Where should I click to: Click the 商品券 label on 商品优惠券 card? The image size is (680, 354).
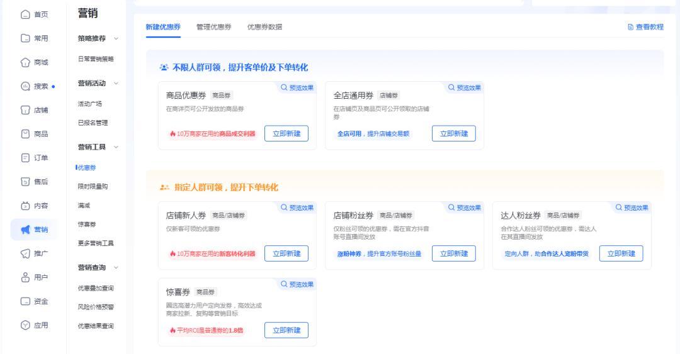(221, 96)
